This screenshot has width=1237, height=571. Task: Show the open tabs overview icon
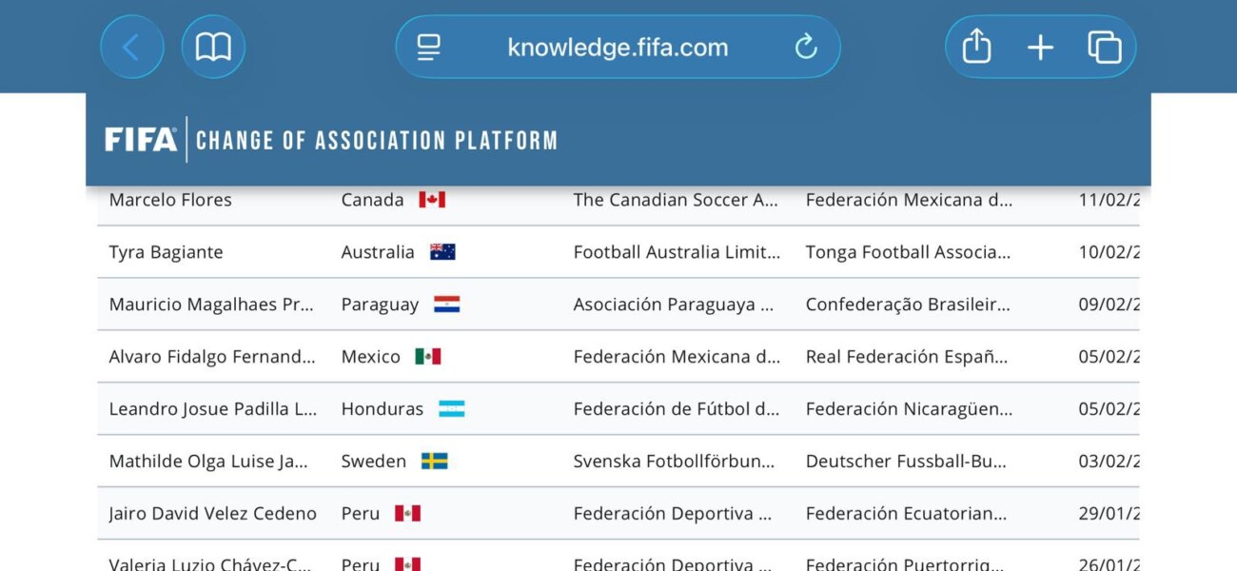click(1104, 47)
